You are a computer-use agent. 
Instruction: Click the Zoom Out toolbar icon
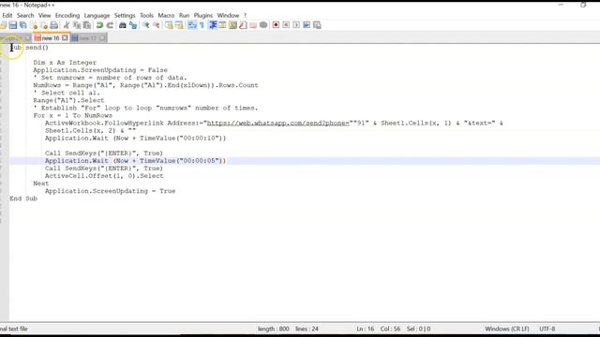click(157, 25)
